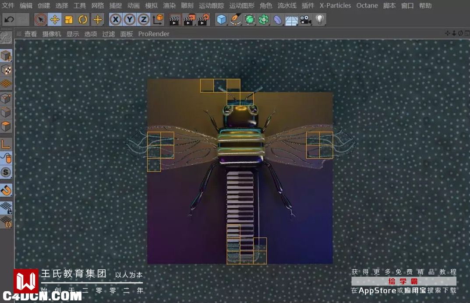This screenshot has height=303, width=470.
Task: Toggle the Locked Workplane icon
Action: [x=6, y=208]
